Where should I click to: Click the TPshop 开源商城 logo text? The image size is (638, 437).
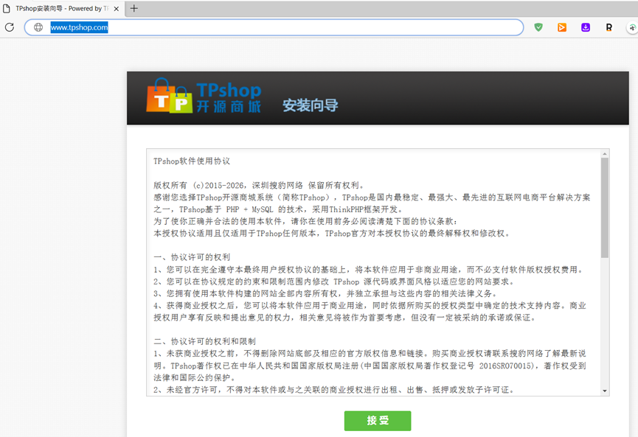(229, 97)
